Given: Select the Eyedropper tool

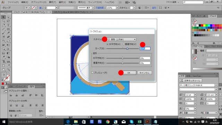Looking at the screenshot, I should point(3,57).
